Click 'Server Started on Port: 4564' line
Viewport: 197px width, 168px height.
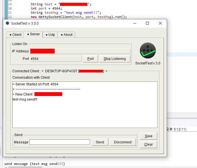click(x=35, y=84)
